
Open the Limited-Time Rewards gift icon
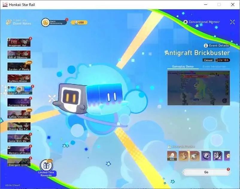[x=46, y=165]
